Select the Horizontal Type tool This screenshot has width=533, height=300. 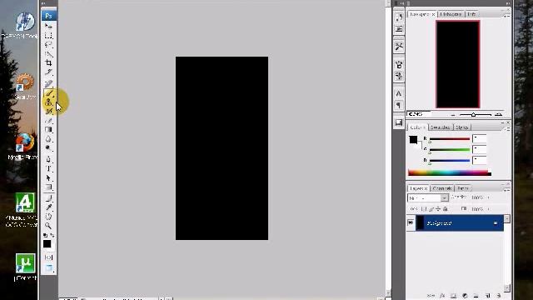[48, 168]
